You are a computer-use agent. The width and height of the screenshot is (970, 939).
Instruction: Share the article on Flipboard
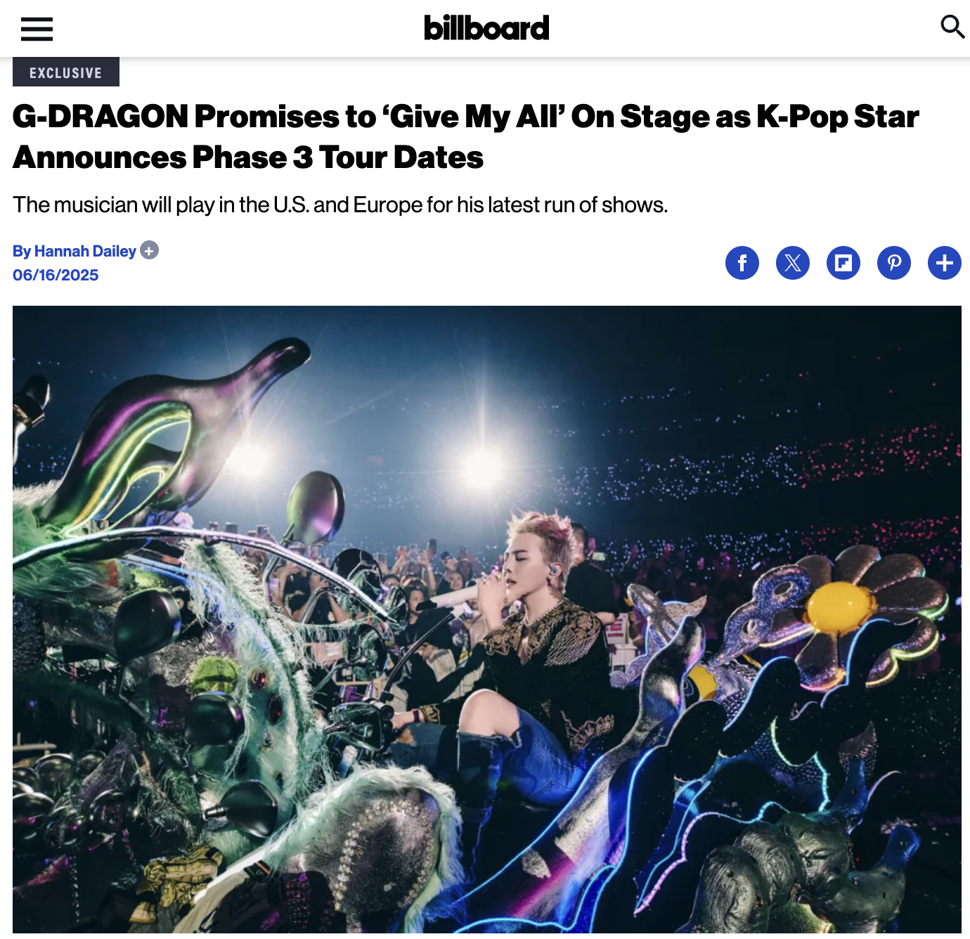coord(843,263)
